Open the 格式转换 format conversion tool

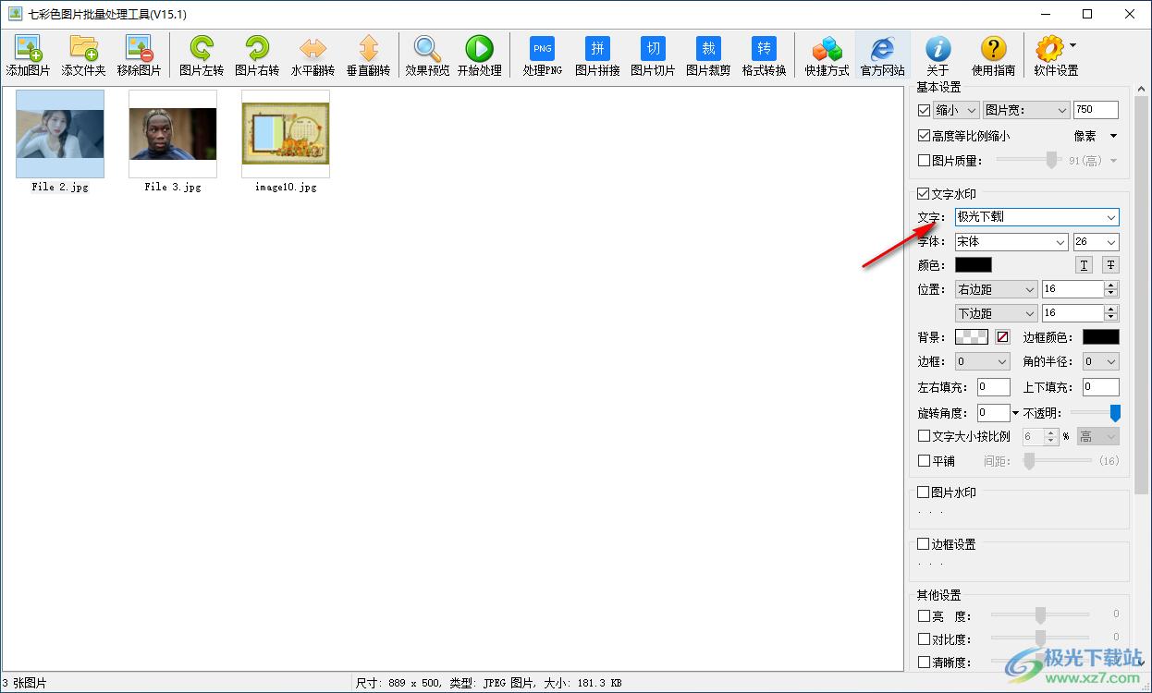[x=764, y=55]
